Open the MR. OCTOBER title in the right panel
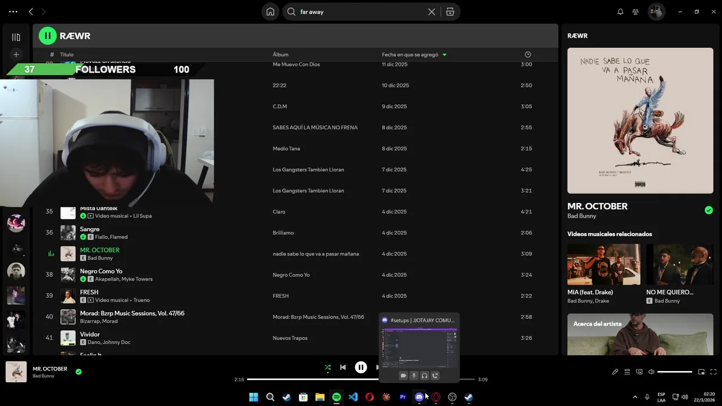The image size is (722, 406). tap(597, 206)
